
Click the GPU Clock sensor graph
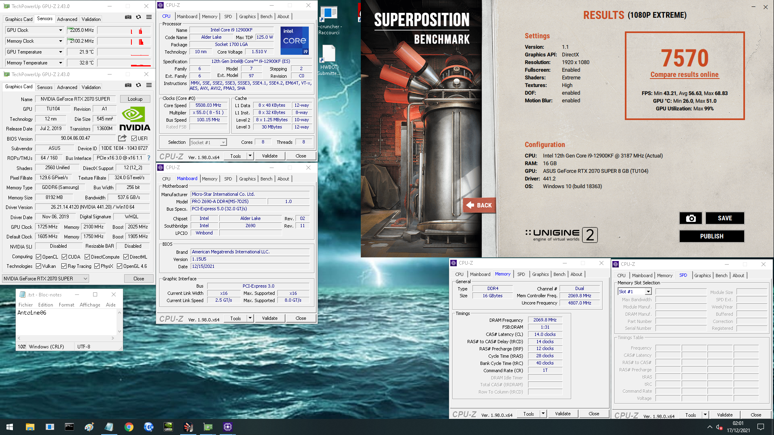tap(124, 30)
